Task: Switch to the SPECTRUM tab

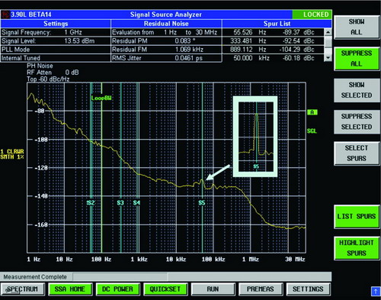Action: (x=23, y=289)
